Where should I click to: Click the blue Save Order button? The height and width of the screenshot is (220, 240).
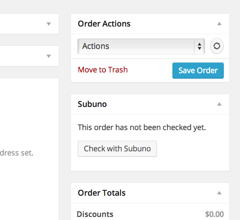pyautogui.click(x=198, y=71)
